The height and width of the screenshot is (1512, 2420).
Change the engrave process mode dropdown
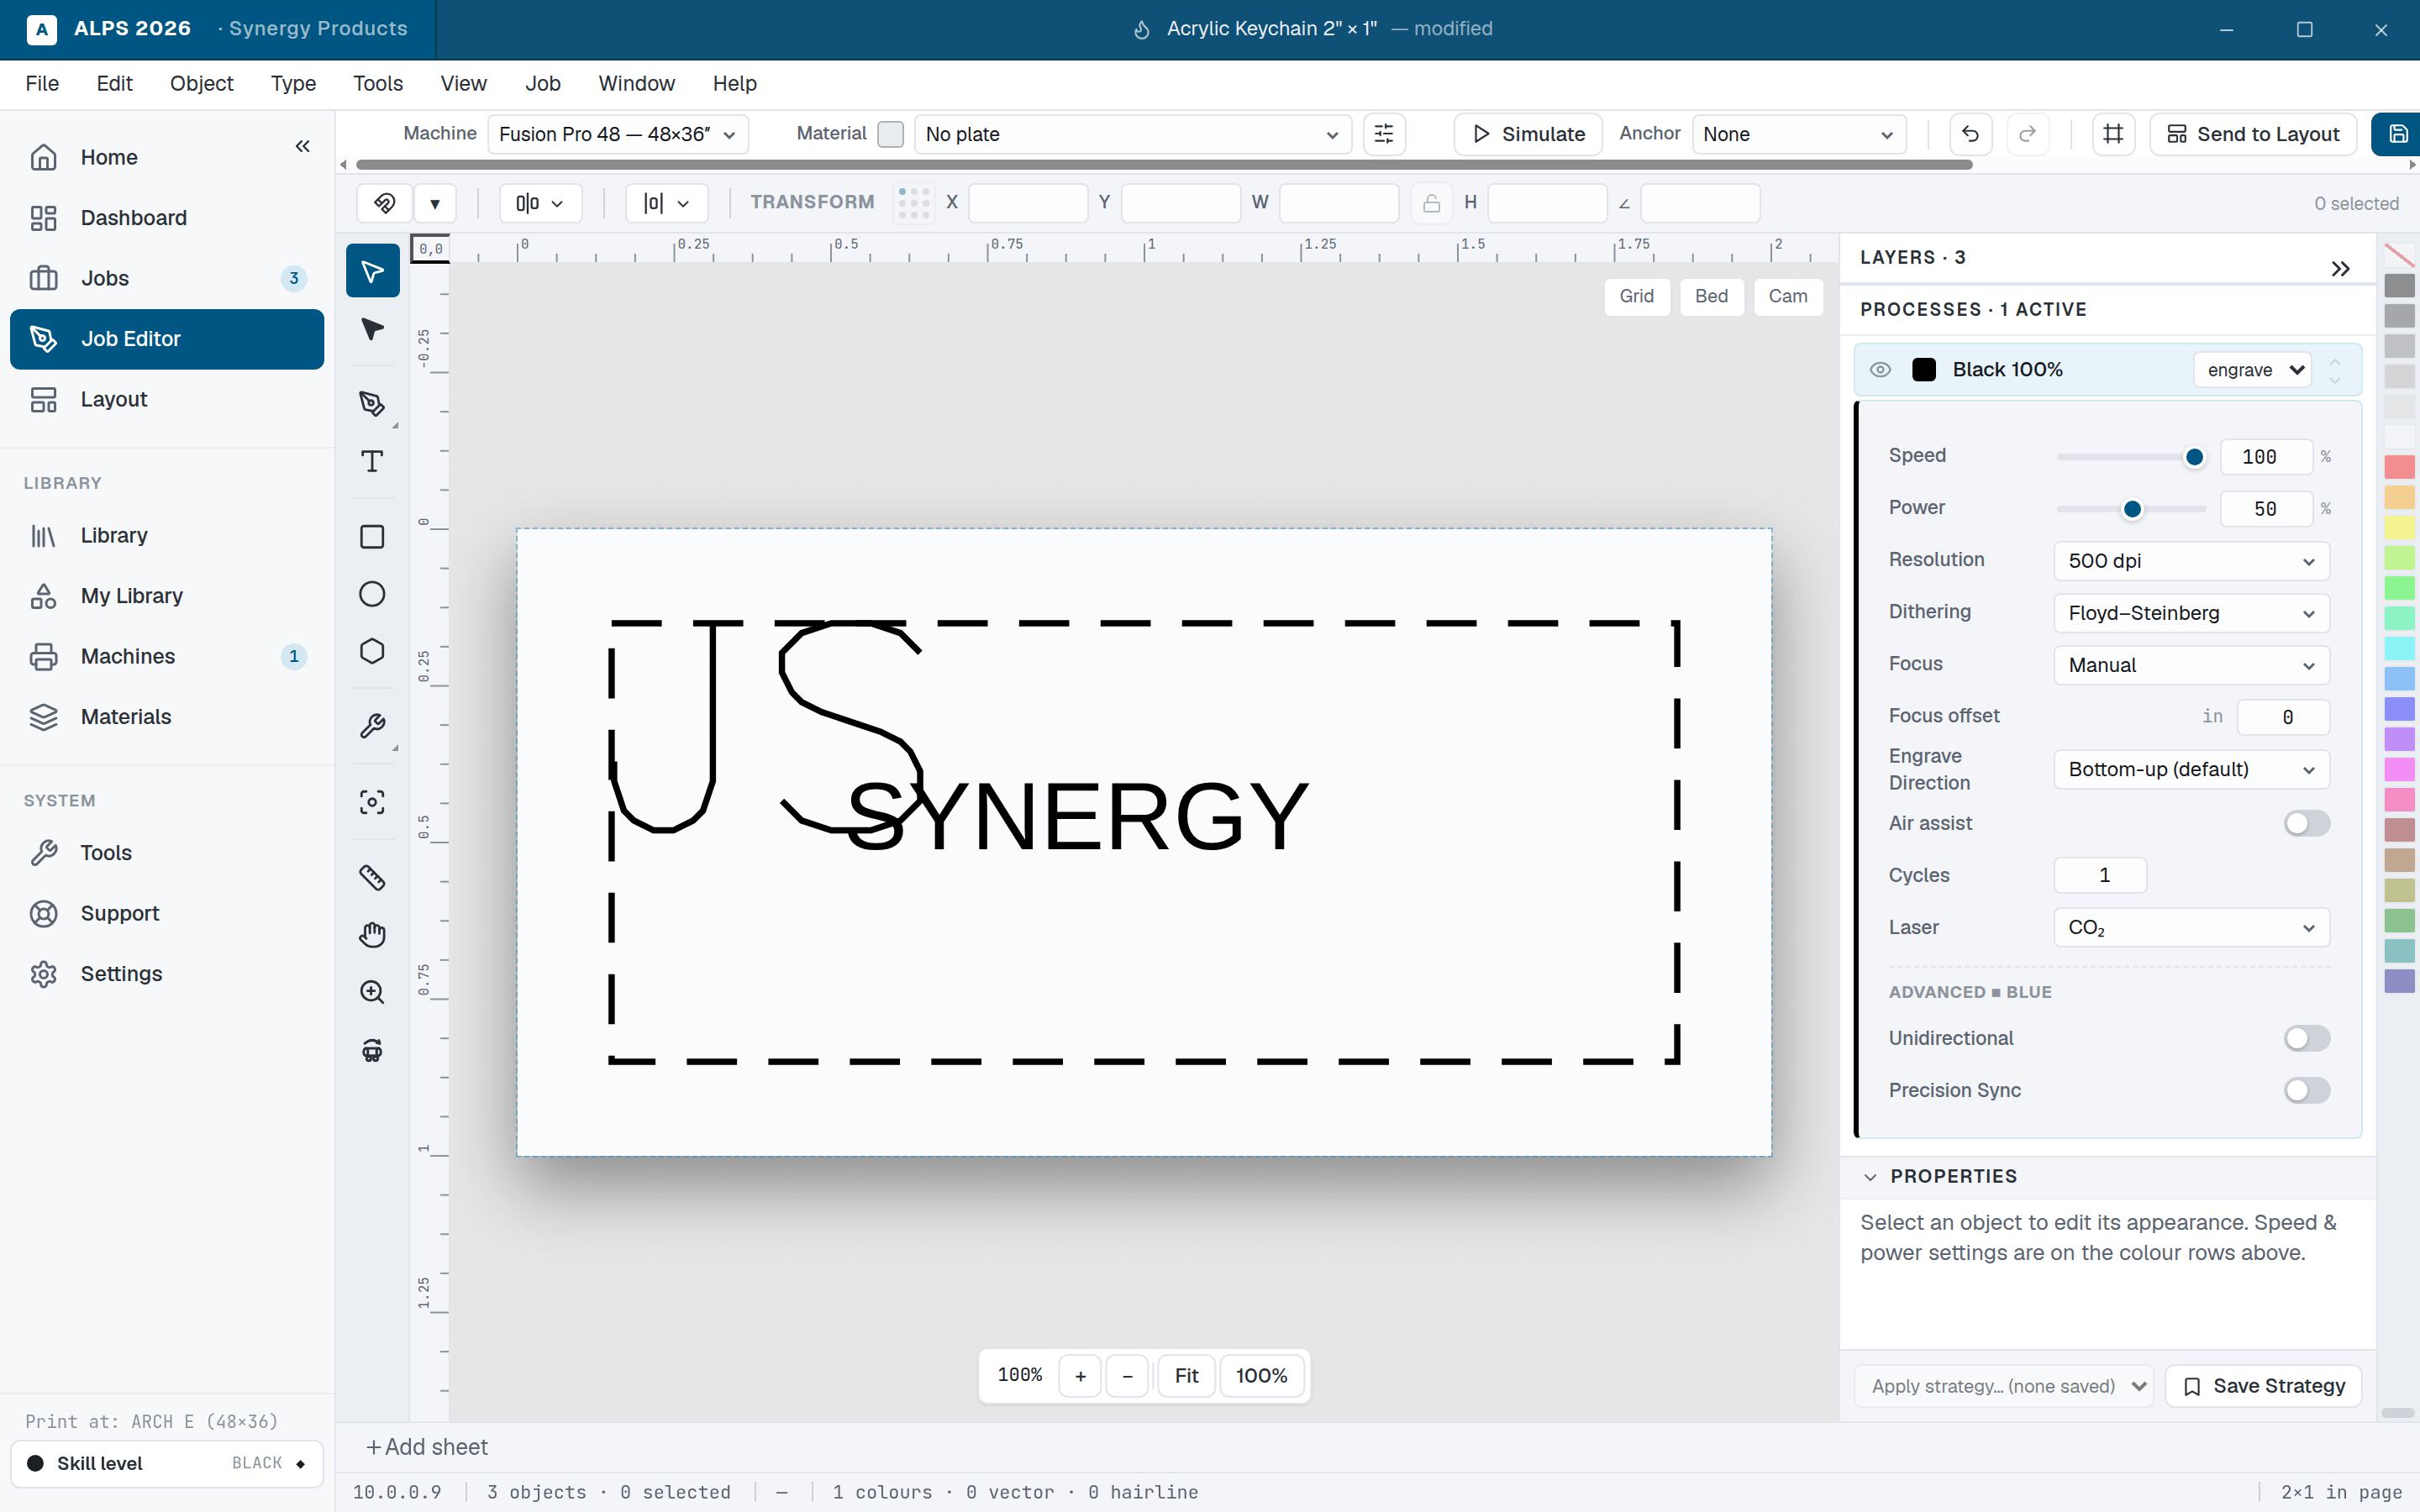(x=2254, y=370)
